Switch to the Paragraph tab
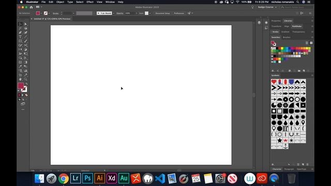 click(x=289, y=169)
